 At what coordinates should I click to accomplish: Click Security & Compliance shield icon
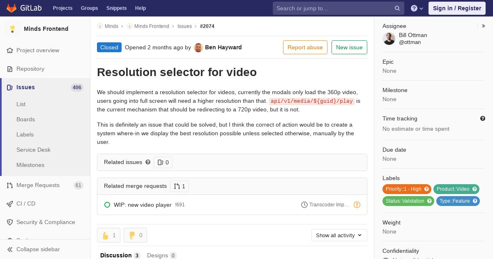pos(10,222)
